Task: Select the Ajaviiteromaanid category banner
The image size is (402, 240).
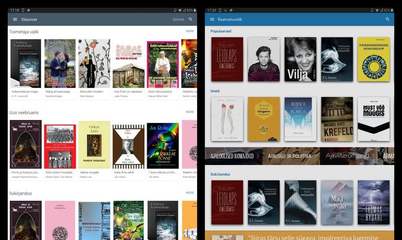Action: tap(349, 156)
